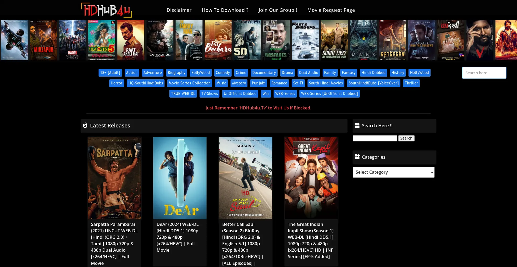The image size is (517, 267).
Task: Select the WEB-Series tag
Action: click(285, 94)
